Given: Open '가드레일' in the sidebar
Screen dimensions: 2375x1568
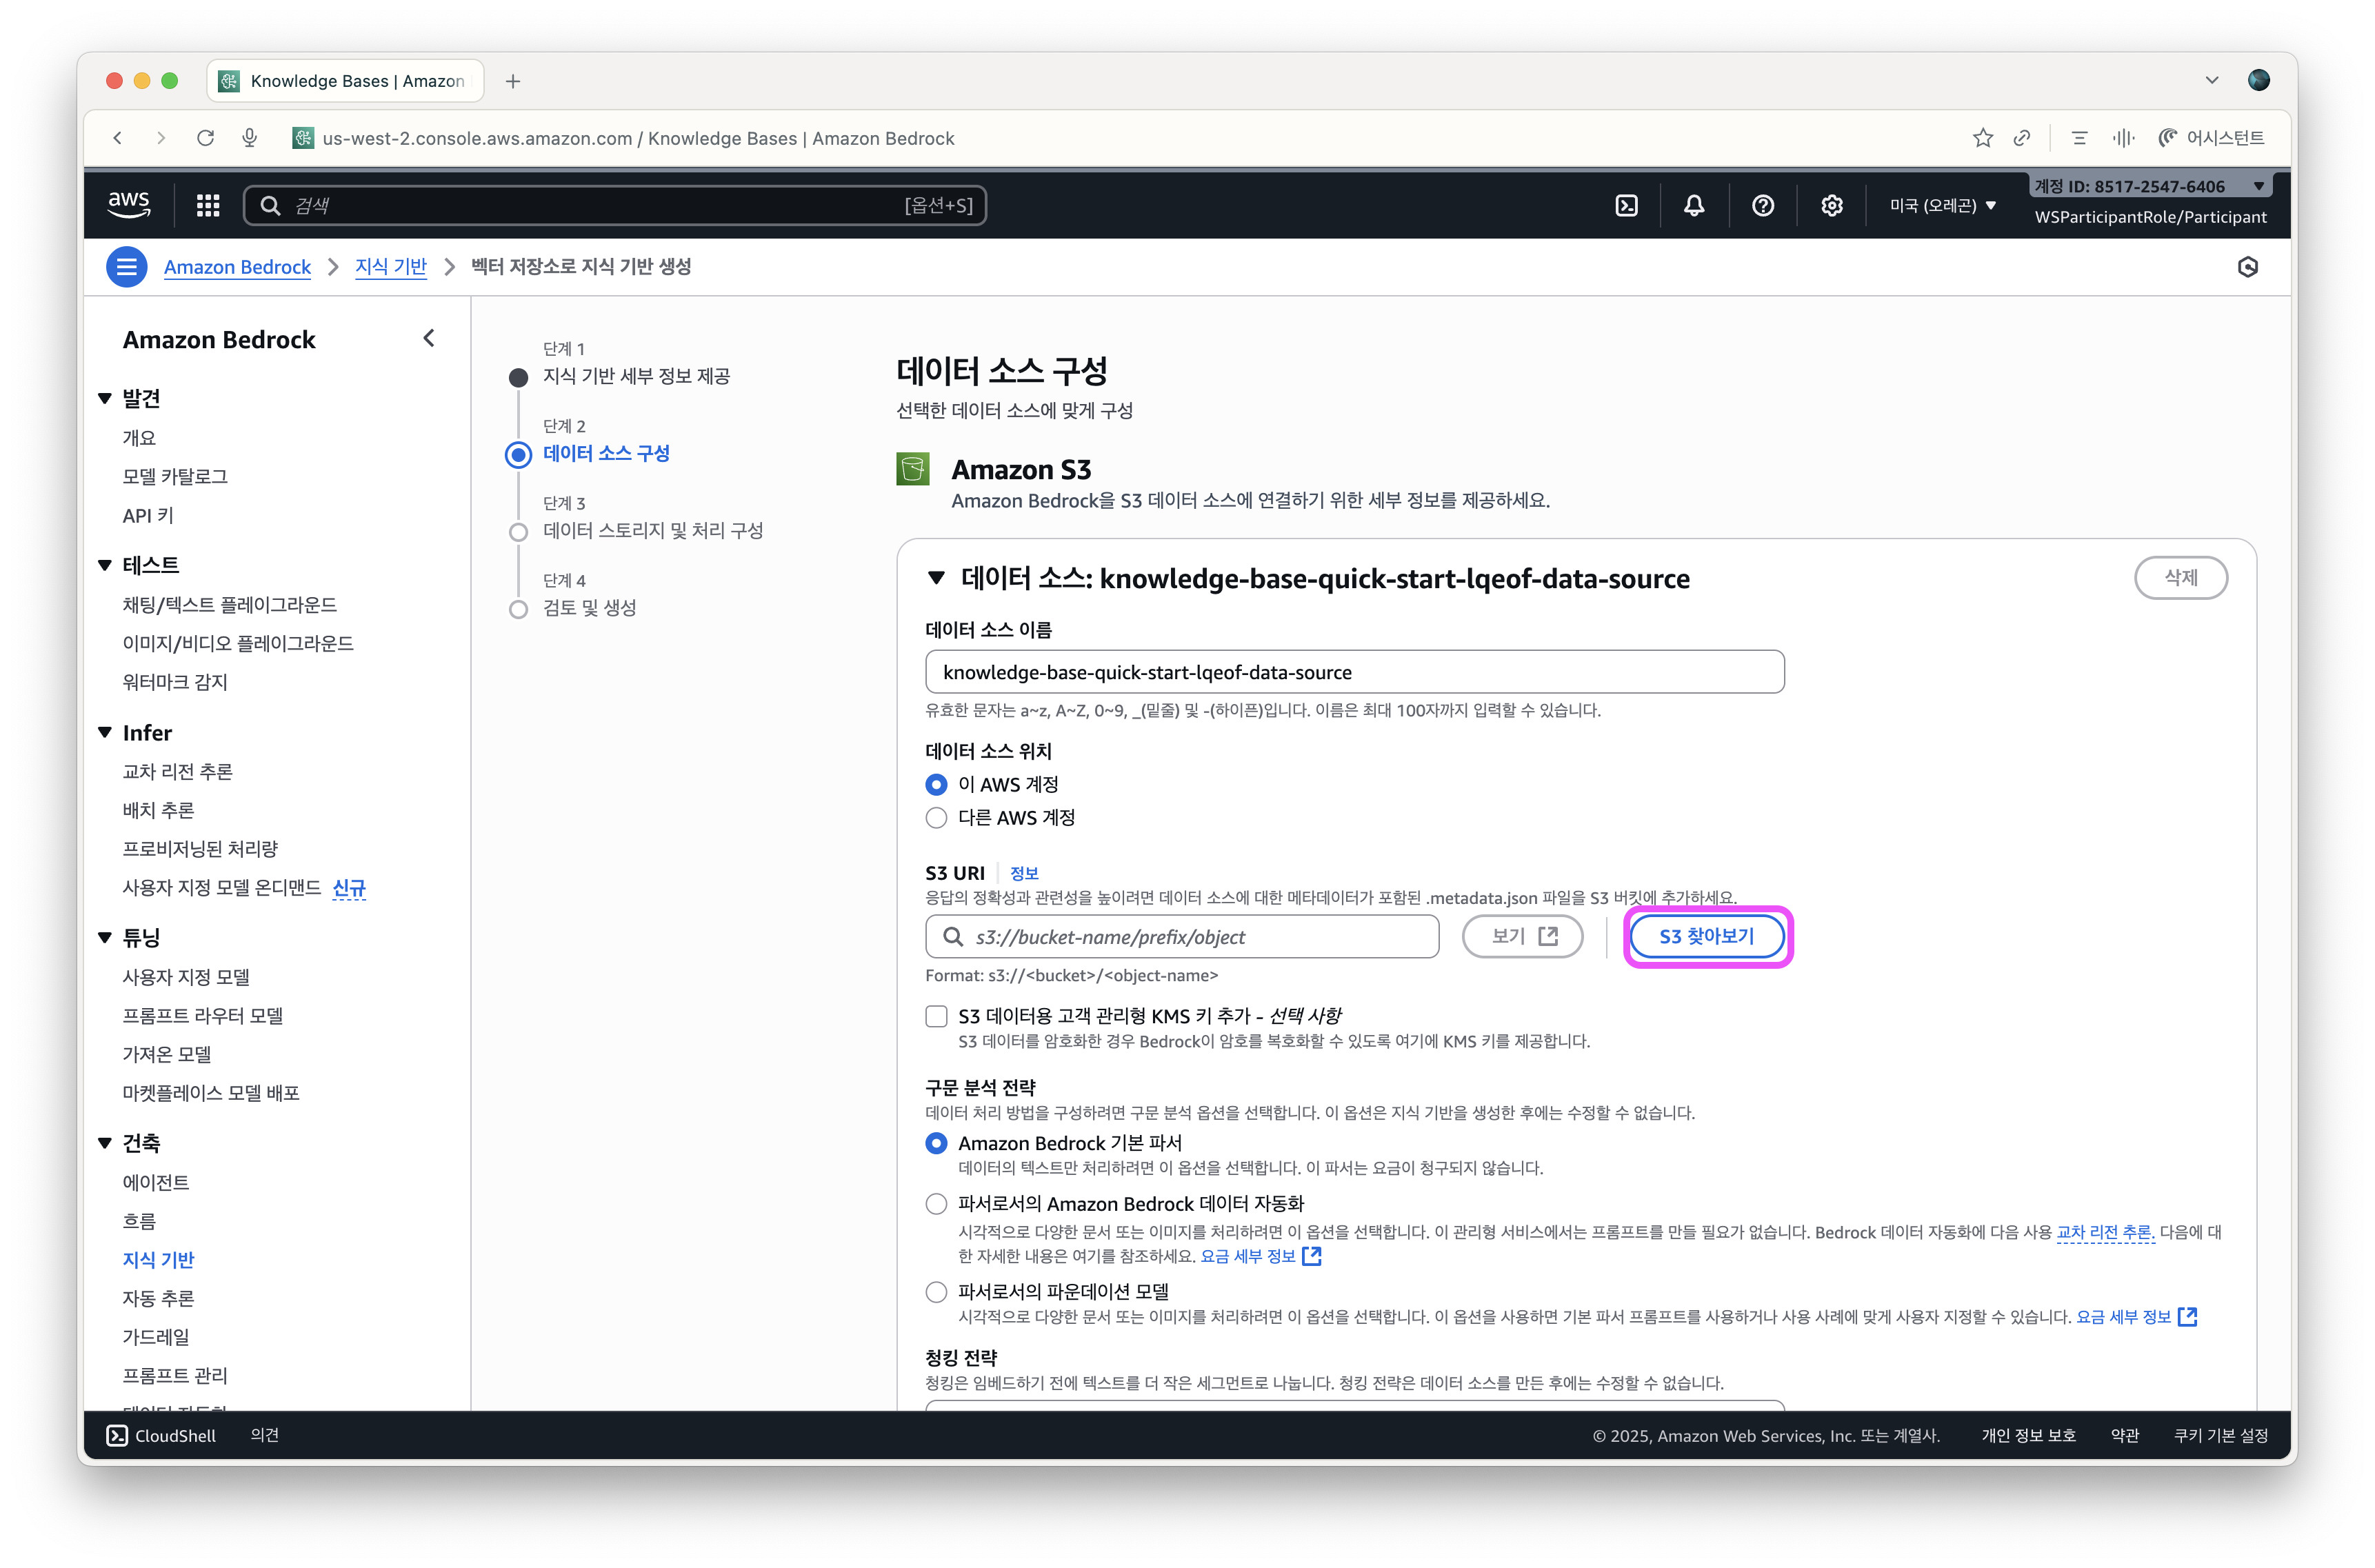Looking at the screenshot, I should pos(156,1336).
